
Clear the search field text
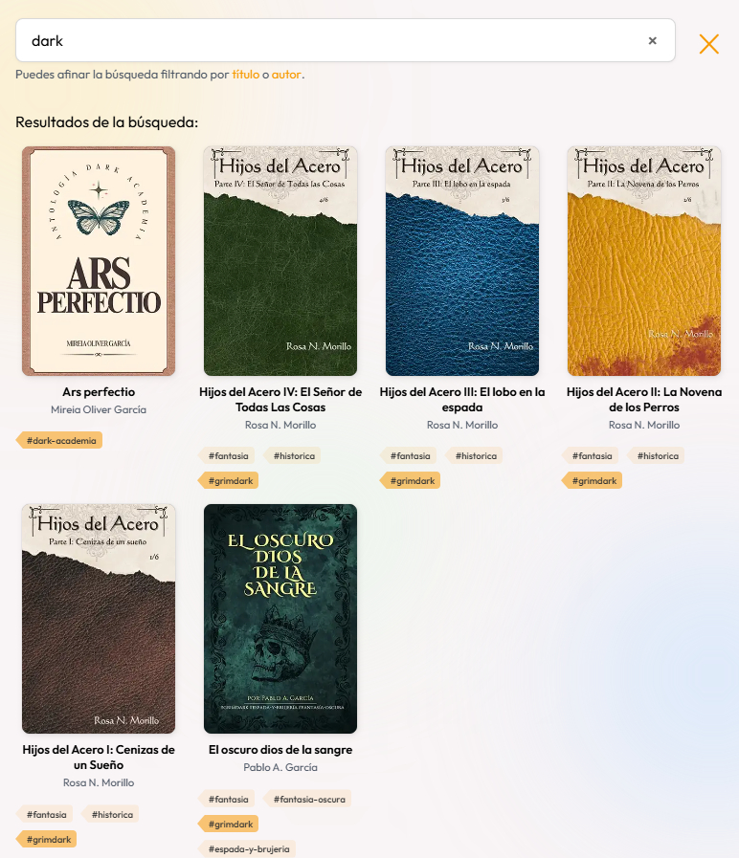[652, 41]
